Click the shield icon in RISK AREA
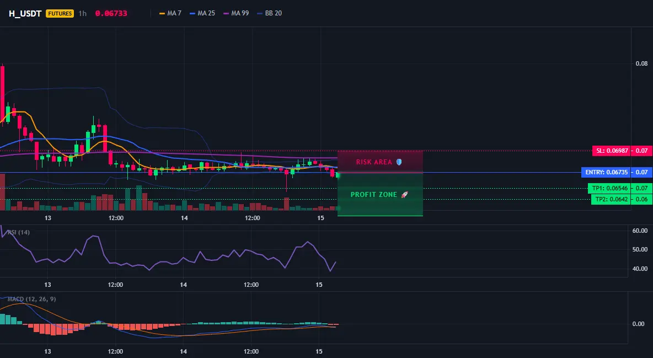Viewport: 653px width, 358px height. [399, 162]
